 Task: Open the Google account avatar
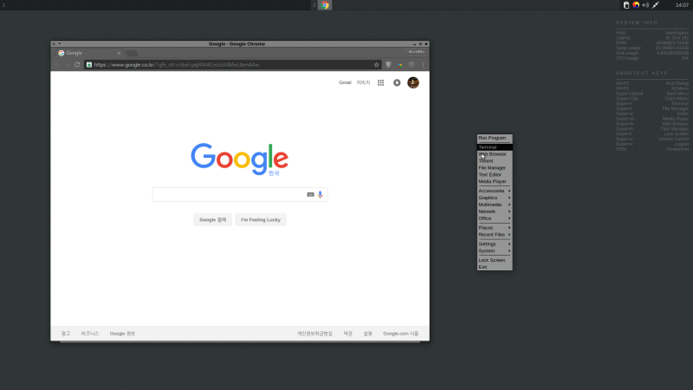[413, 82]
